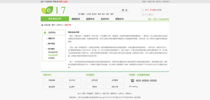The width and height of the screenshot is (210, 100).
Task: Open the 个人中心 dropdown arrow
Action: [x=153, y=14]
